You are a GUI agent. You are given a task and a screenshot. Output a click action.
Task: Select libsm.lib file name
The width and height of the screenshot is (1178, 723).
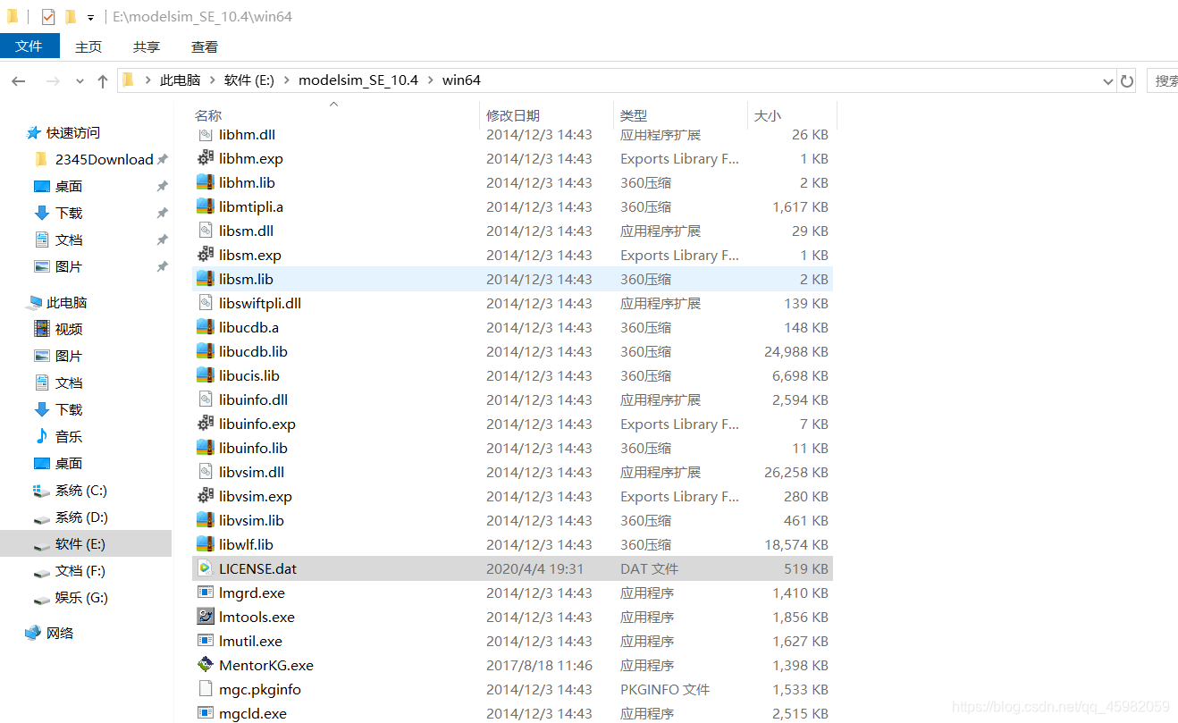click(x=246, y=279)
